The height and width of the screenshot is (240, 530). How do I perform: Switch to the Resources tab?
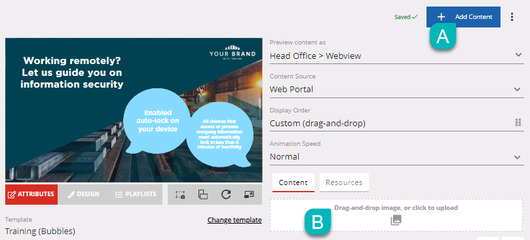click(x=344, y=182)
